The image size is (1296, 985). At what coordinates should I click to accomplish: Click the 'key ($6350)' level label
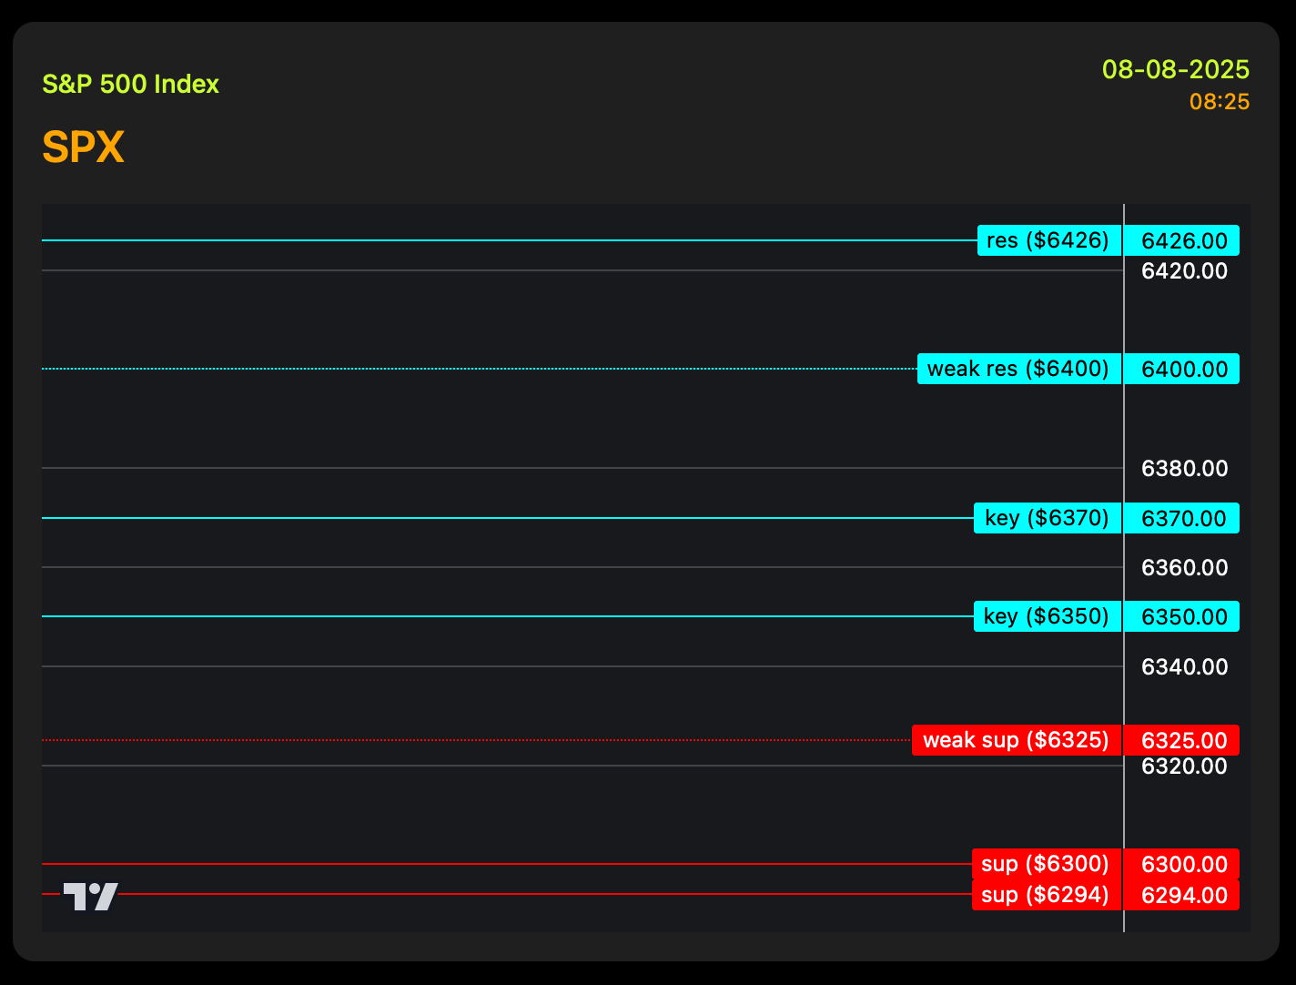(1048, 616)
